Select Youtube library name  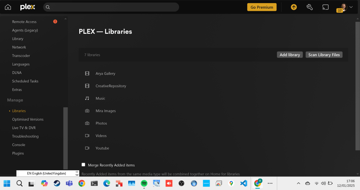tap(102, 148)
